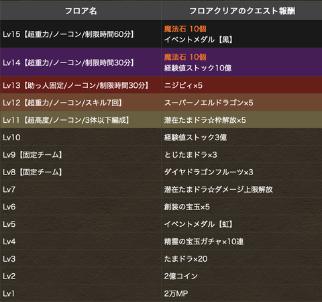
Task: Click the フロアクリアのクエスト報酬 column header
Action: coord(241,11)
